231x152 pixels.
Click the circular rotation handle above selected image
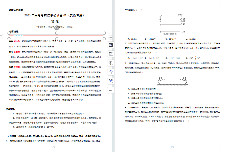(57, 28)
